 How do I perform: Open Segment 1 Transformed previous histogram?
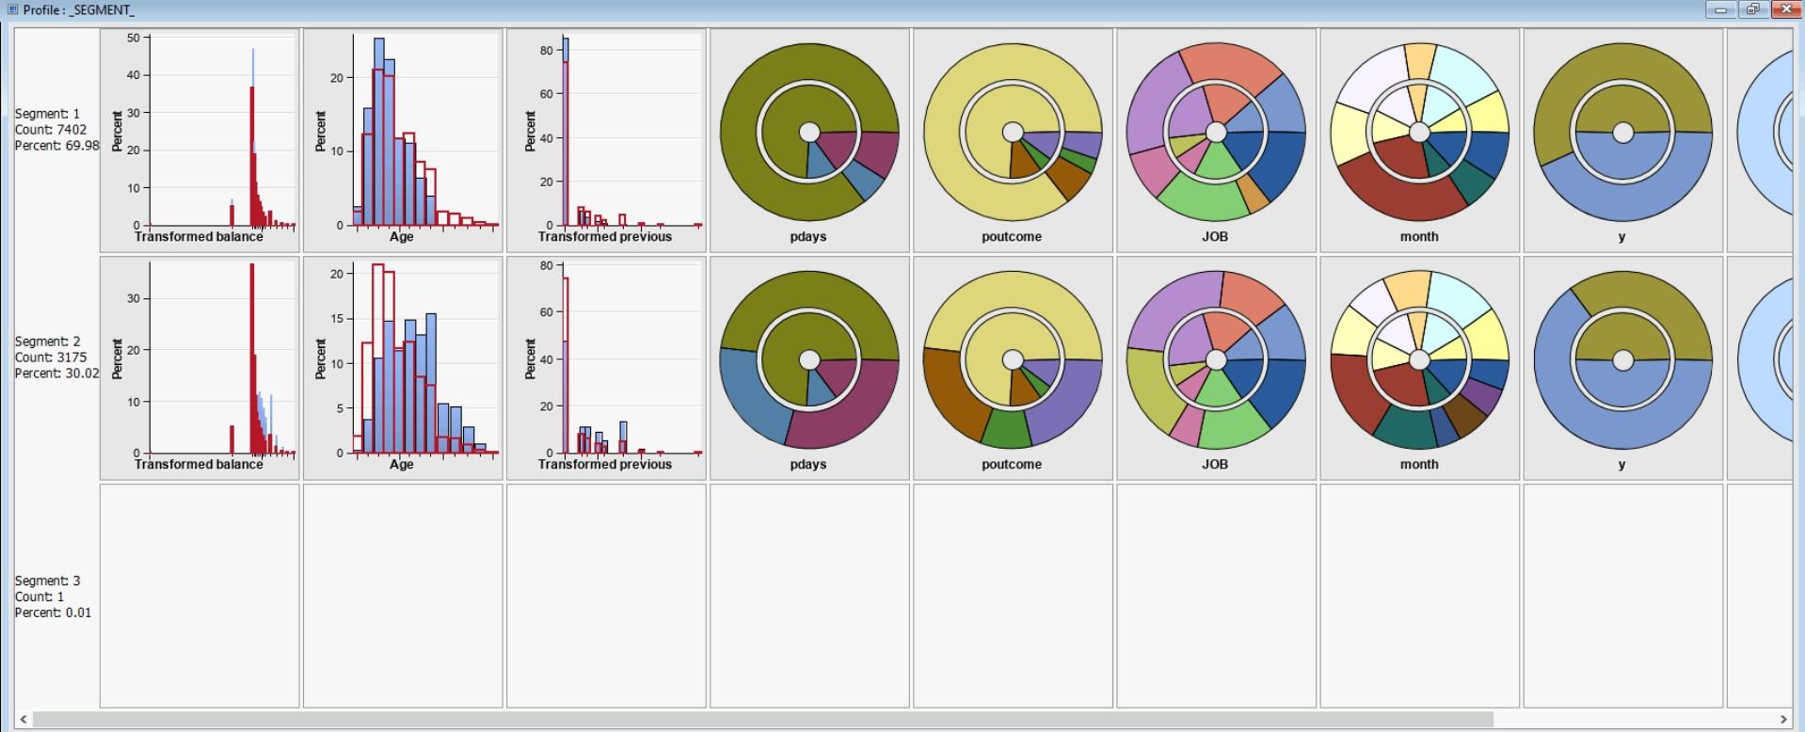606,140
